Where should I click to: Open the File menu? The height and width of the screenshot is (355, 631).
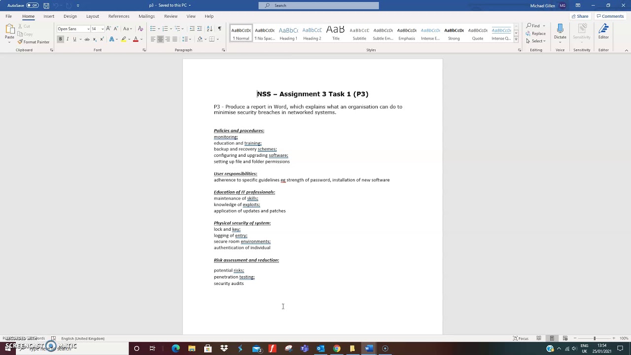click(x=8, y=16)
